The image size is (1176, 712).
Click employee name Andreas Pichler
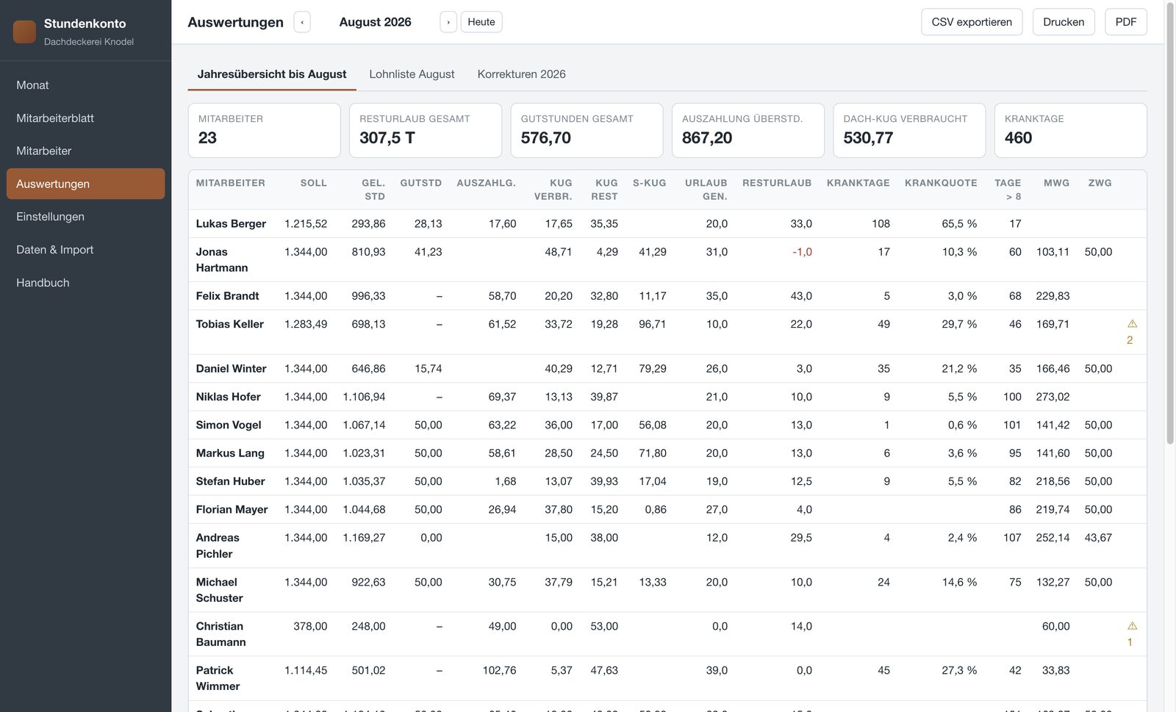pyautogui.click(x=218, y=546)
